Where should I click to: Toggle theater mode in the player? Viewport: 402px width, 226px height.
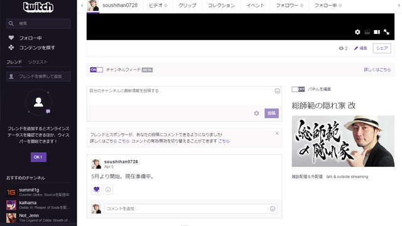(377, 32)
